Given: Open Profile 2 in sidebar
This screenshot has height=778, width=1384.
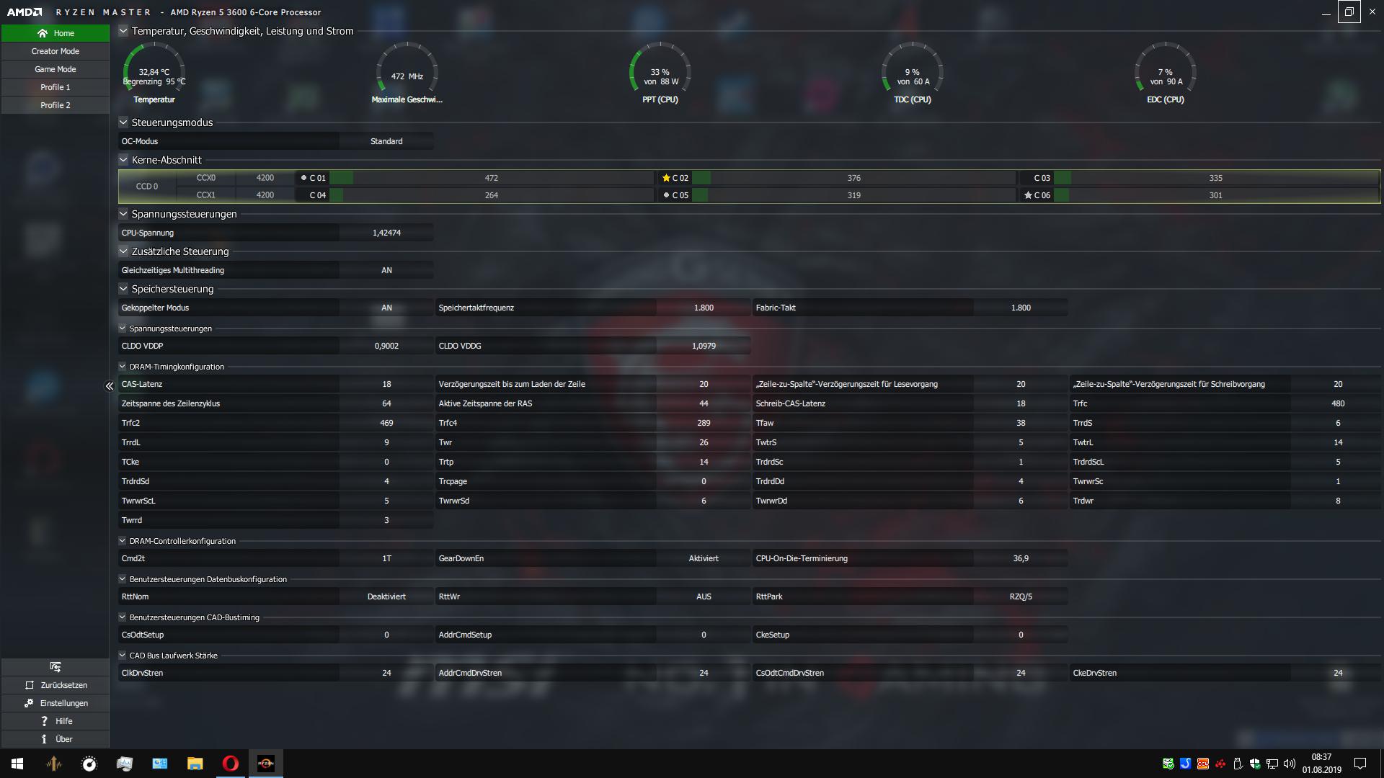Looking at the screenshot, I should pos(56,105).
